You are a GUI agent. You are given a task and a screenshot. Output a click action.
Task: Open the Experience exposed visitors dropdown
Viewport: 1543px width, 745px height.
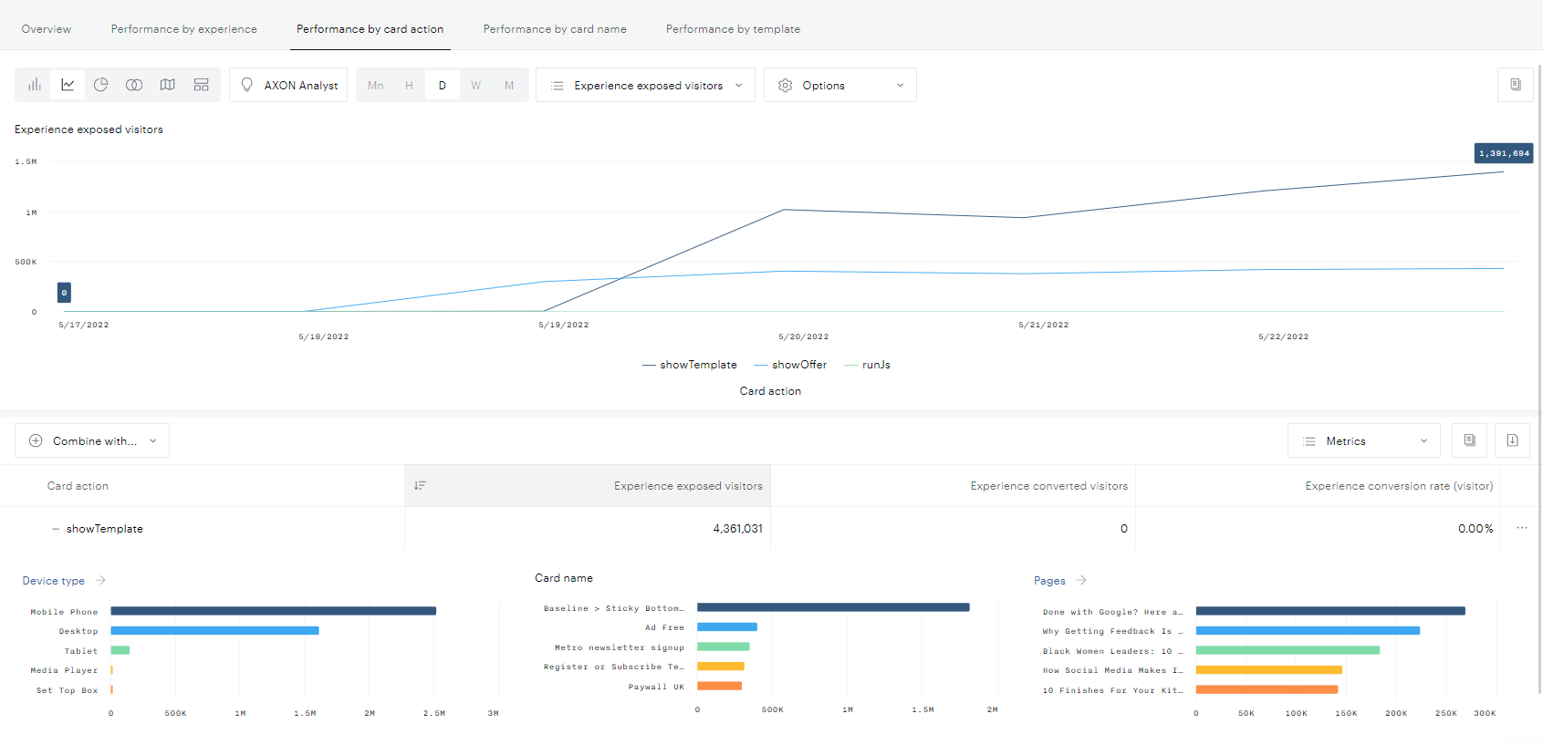(645, 86)
